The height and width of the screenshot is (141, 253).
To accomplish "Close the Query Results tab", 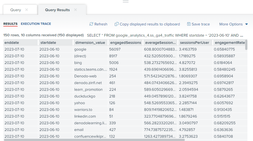I will 75,10.
